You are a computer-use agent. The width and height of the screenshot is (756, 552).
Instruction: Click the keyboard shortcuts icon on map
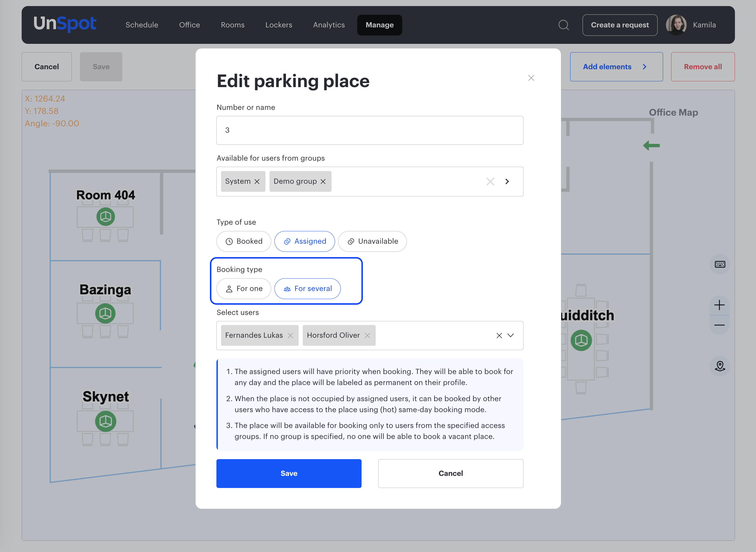pyautogui.click(x=720, y=265)
